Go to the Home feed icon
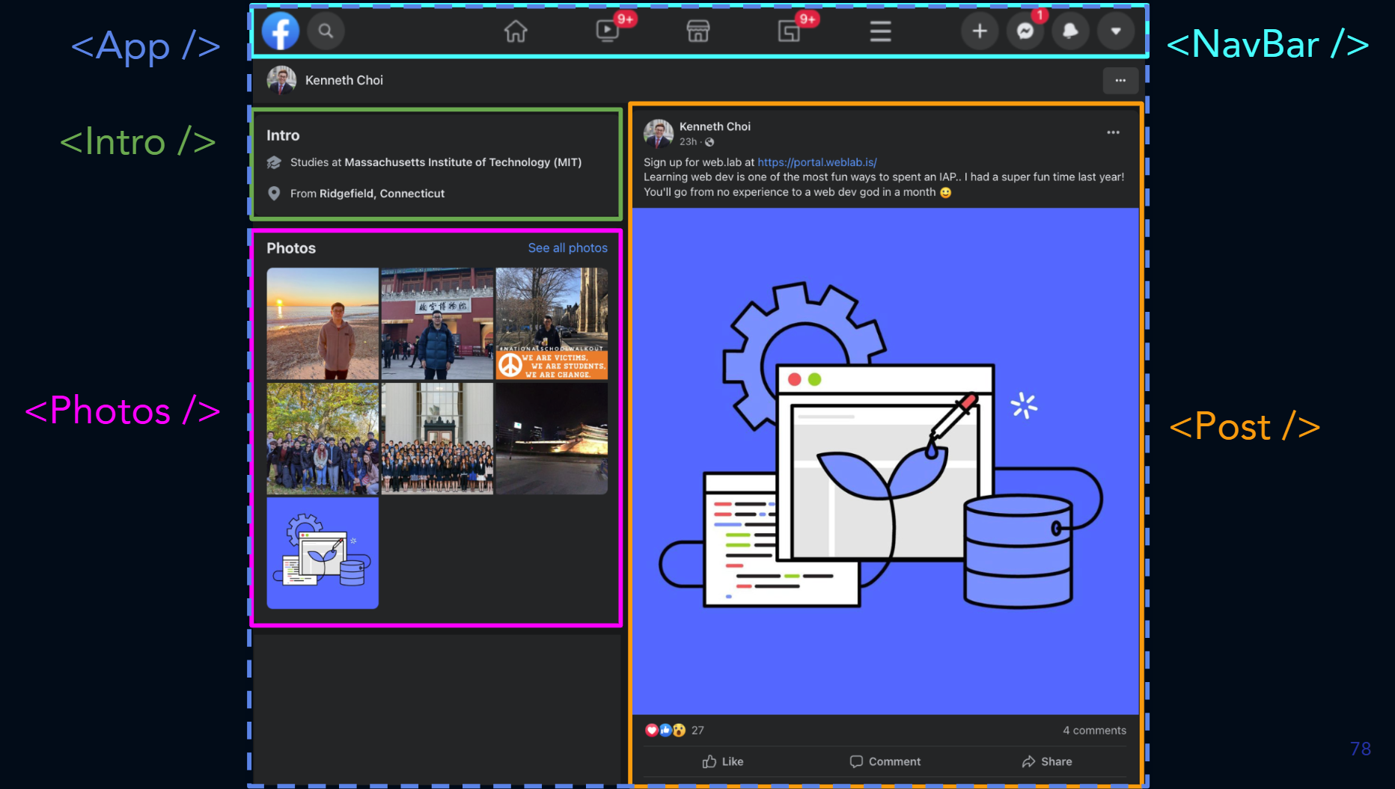Image resolution: width=1395 pixels, height=789 pixels. pos(515,31)
